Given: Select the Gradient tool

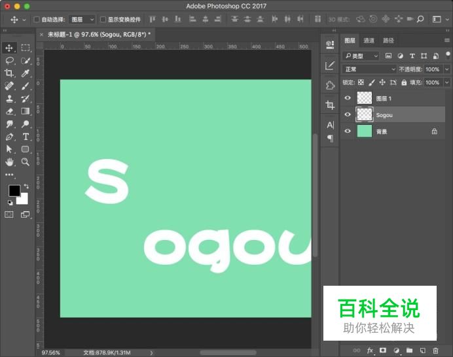Looking at the screenshot, I should (x=26, y=111).
